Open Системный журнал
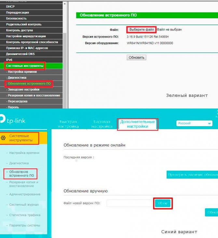Viewport: 218px width, 238px height. point(24,205)
